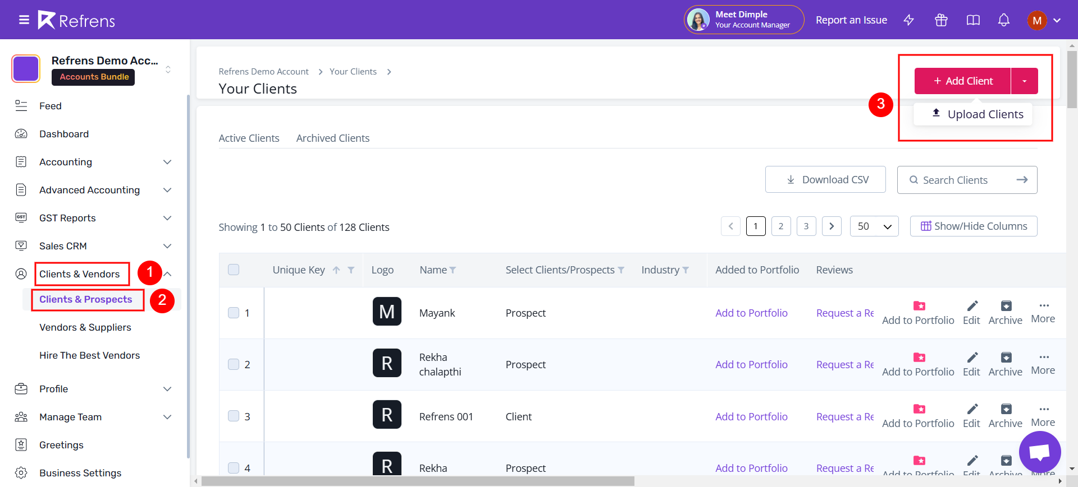Click the Archive icon for Refrens 001
Image resolution: width=1078 pixels, height=487 pixels.
pyautogui.click(x=1006, y=409)
